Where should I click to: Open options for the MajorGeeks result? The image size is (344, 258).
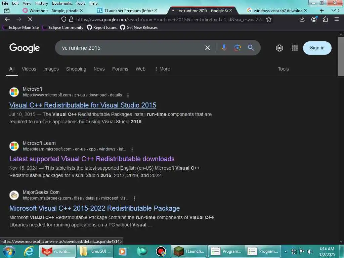(134, 198)
